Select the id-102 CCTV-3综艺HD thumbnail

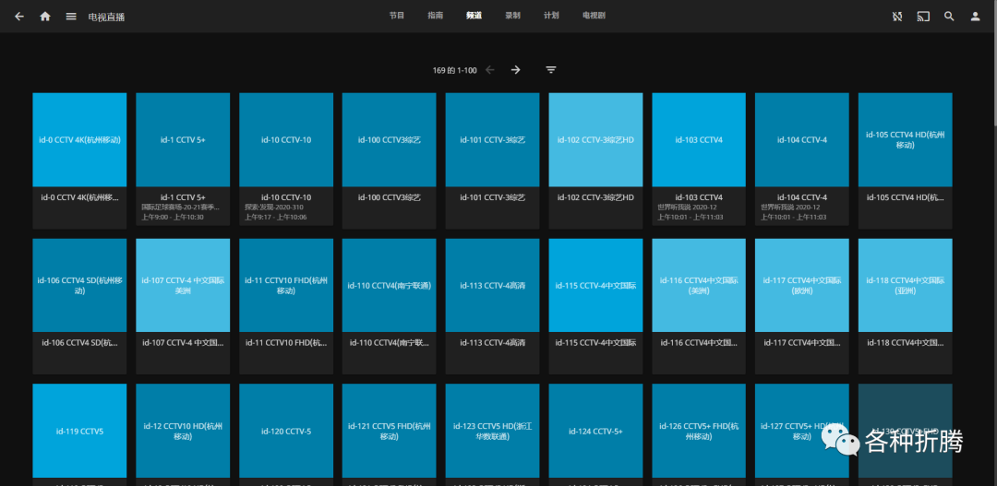pyautogui.click(x=595, y=140)
